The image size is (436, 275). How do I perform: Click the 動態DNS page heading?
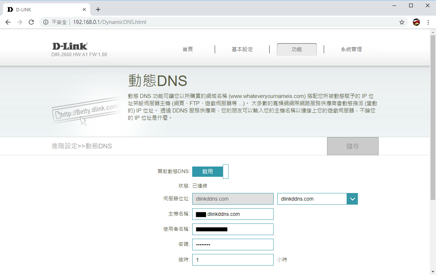[x=158, y=81]
